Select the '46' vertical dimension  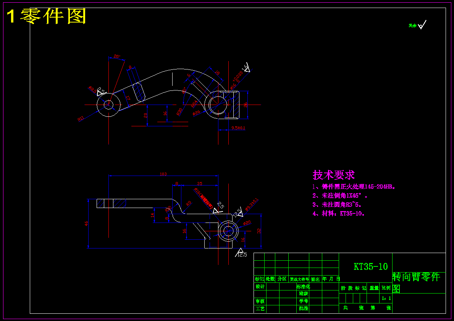(x=86, y=223)
